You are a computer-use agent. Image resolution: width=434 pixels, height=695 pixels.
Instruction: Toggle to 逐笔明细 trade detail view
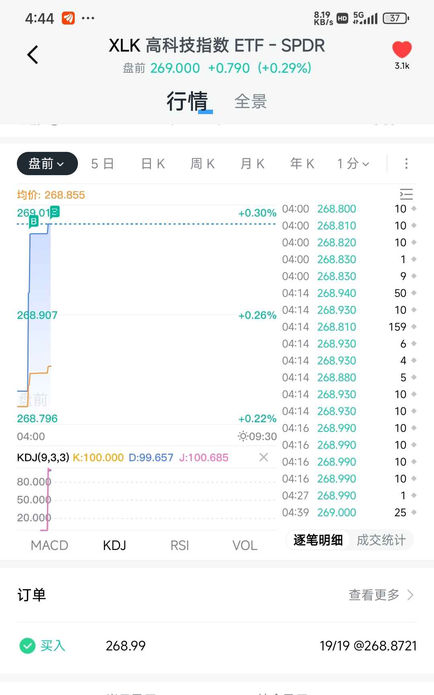(x=318, y=540)
